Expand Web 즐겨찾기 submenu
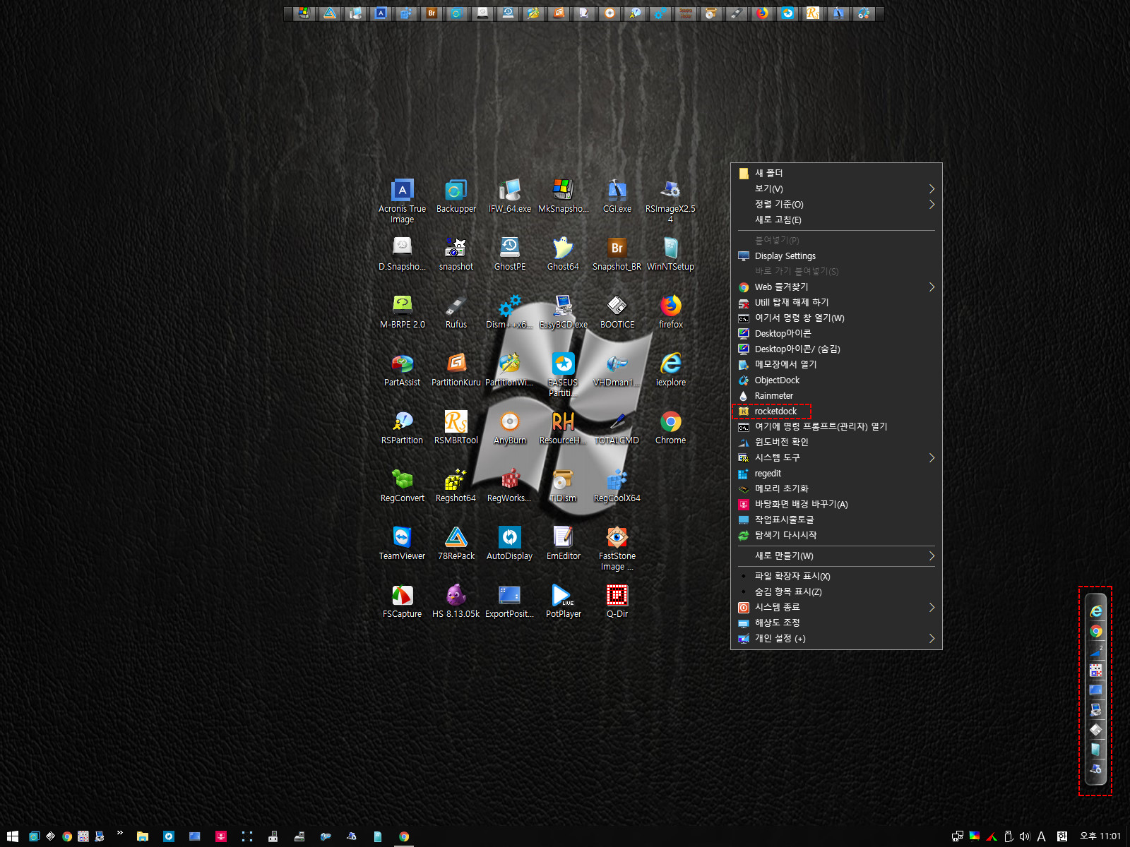 click(836, 287)
